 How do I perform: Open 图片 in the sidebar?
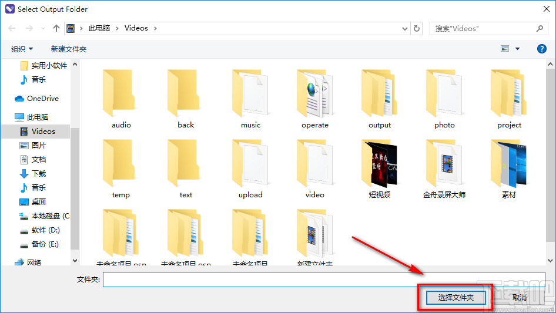(33, 145)
